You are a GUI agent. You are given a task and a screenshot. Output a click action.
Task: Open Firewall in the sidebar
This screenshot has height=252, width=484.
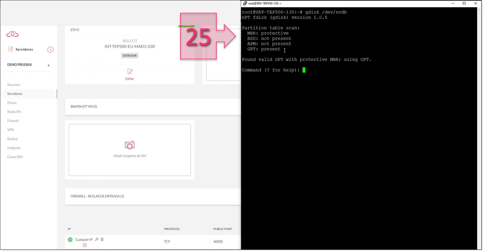click(13, 121)
